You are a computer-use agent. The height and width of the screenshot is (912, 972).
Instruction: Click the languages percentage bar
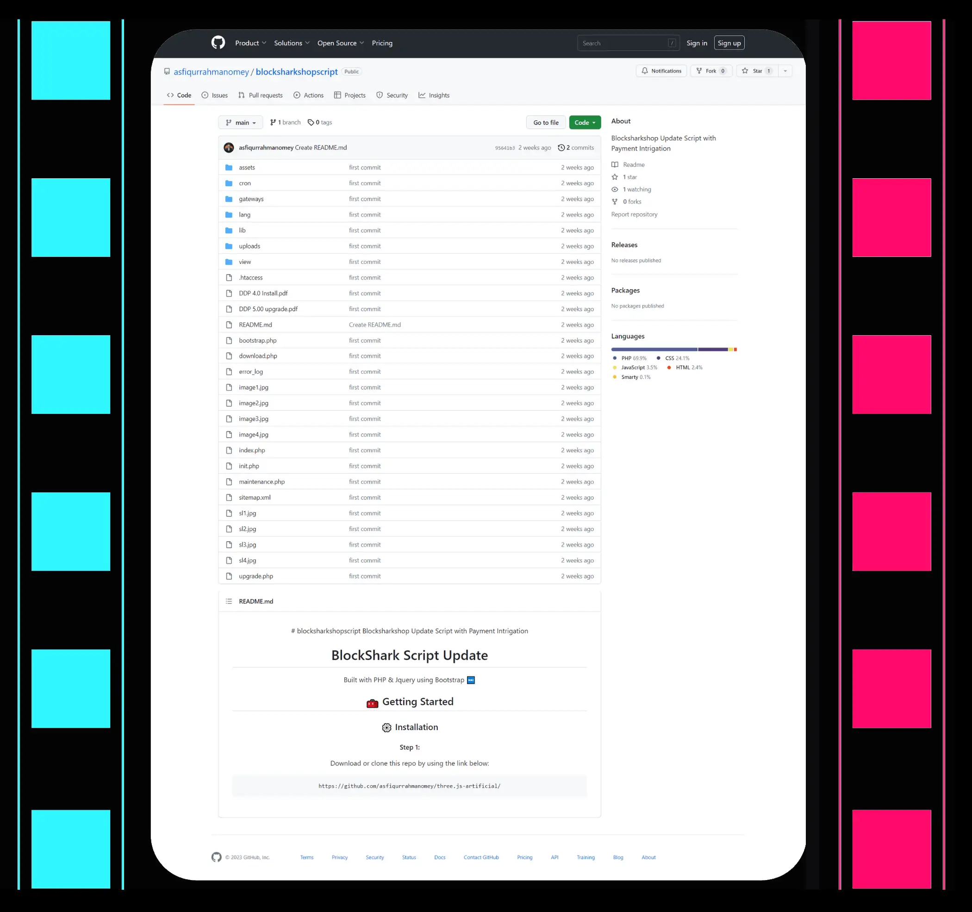[673, 349]
